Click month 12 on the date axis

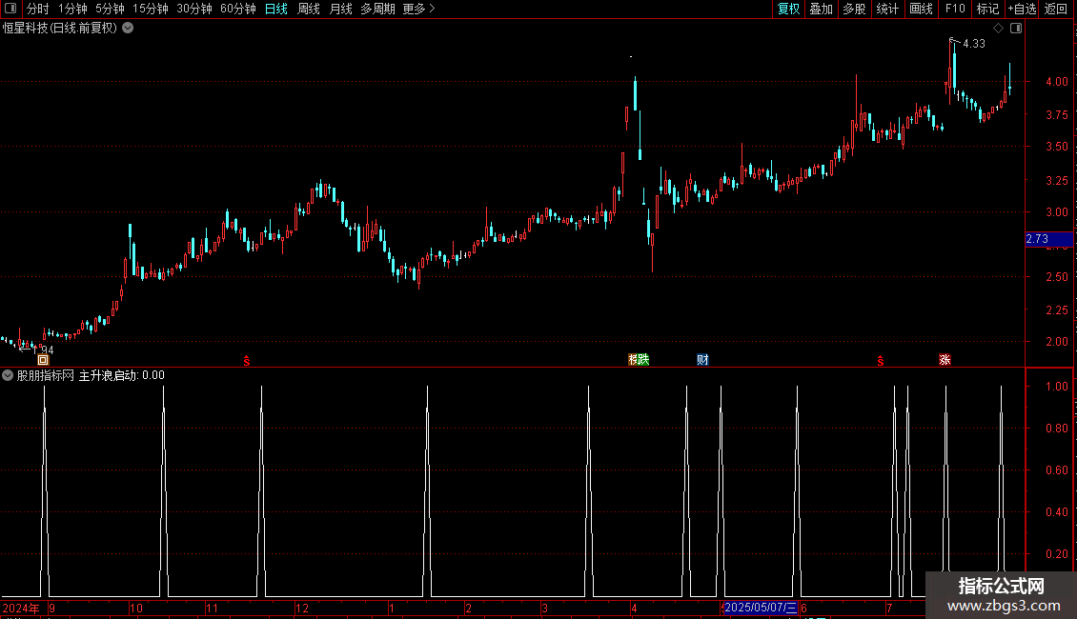pyautogui.click(x=302, y=608)
